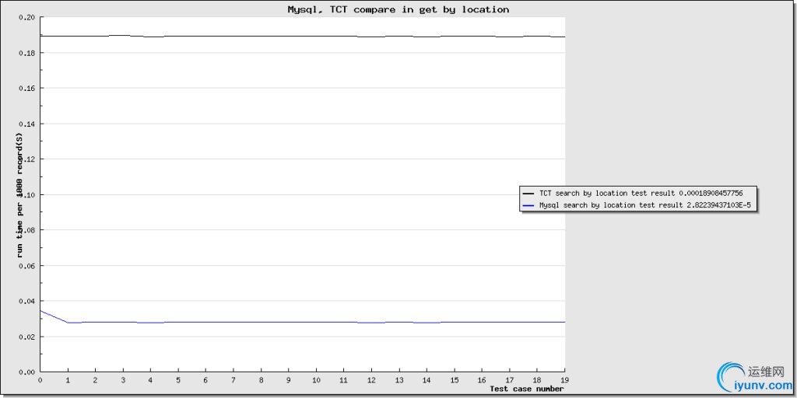Click x-axis tick label 12

coord(371,379)
